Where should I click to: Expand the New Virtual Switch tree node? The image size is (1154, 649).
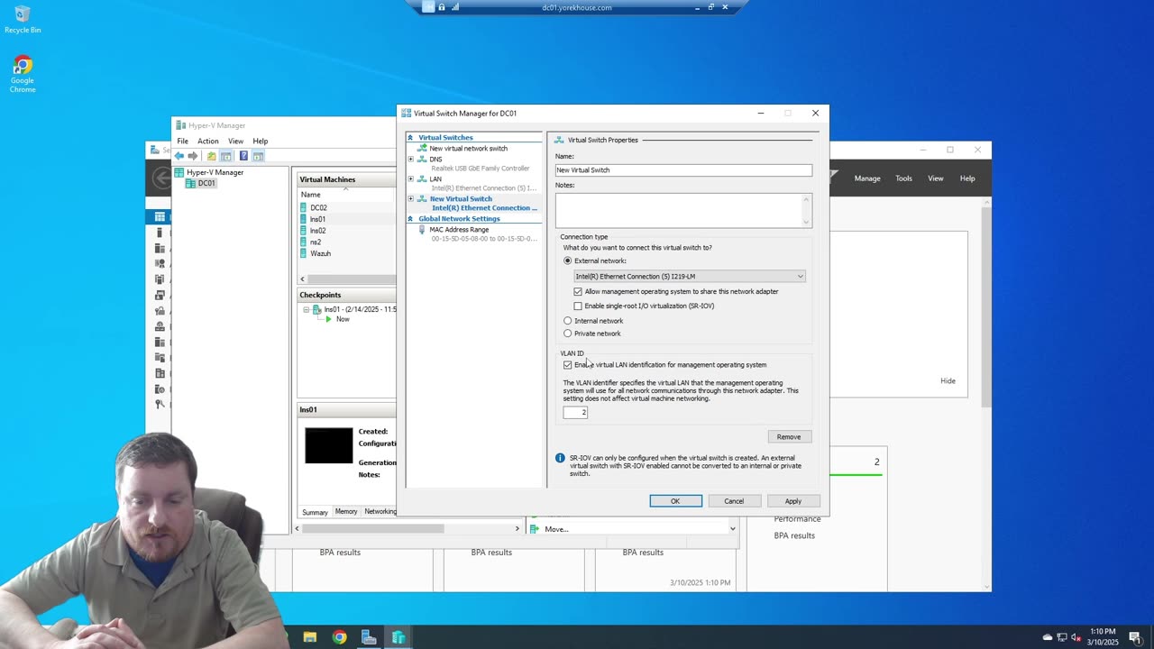point(411,198)
